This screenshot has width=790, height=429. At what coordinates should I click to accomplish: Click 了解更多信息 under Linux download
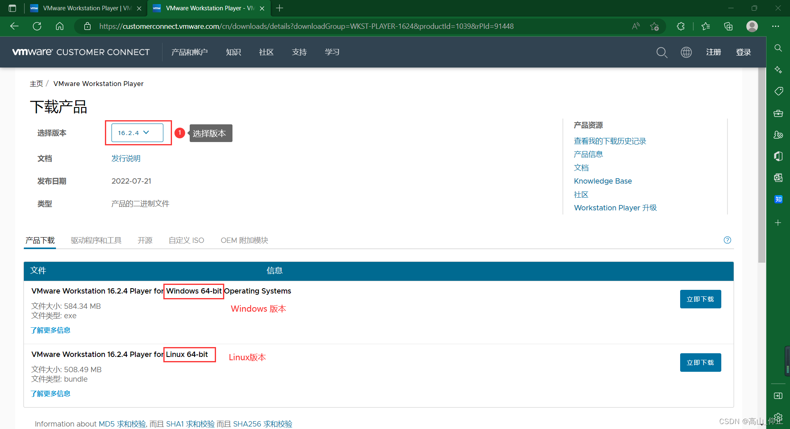tap(50, 394)
